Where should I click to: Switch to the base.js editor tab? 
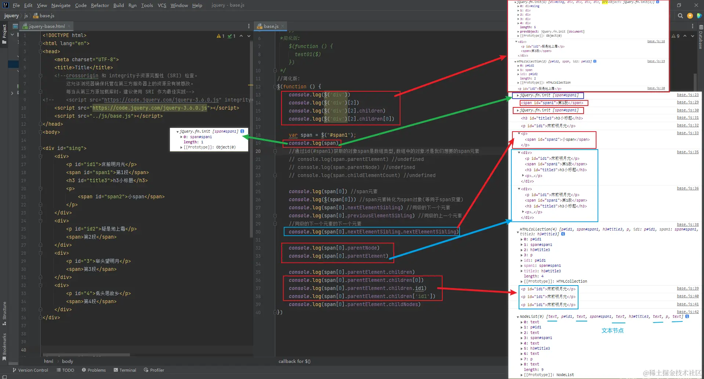pos(271,26)
